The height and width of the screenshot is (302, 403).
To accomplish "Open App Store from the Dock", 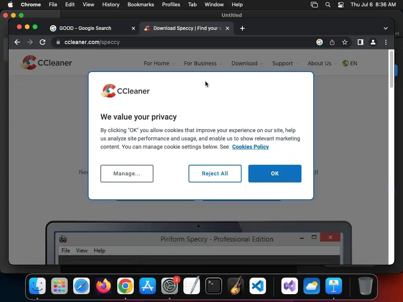I will tap(148, 286).
